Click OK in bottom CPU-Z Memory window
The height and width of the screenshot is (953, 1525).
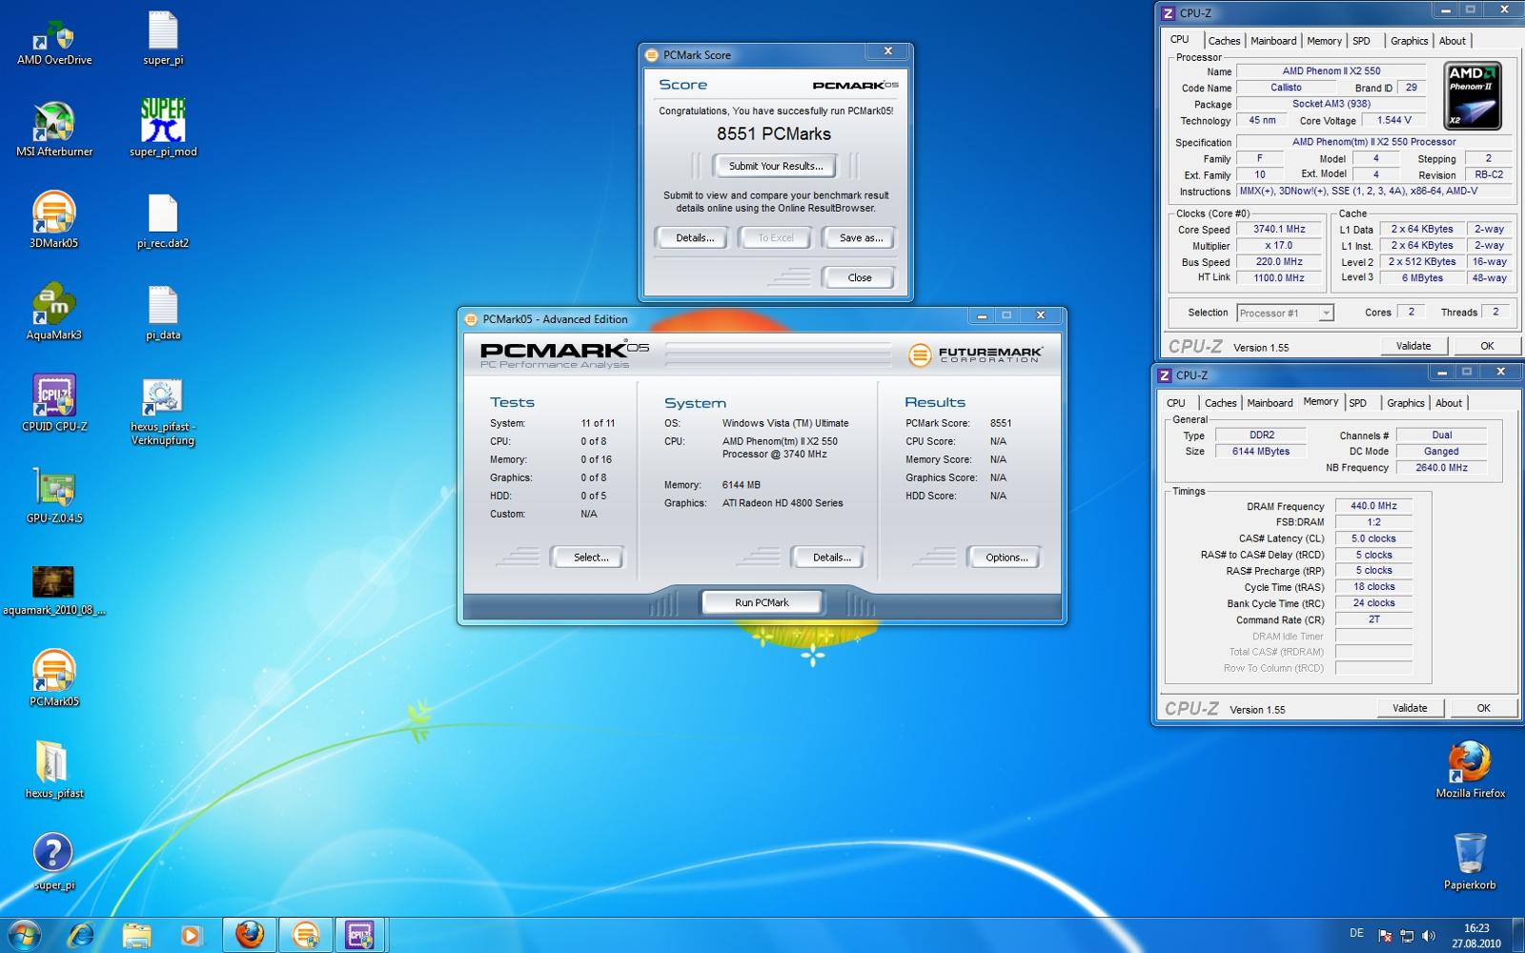(x=1483, y=708)
